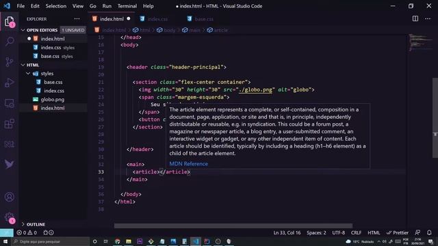Open the Go menu

(x=93, y=6)
